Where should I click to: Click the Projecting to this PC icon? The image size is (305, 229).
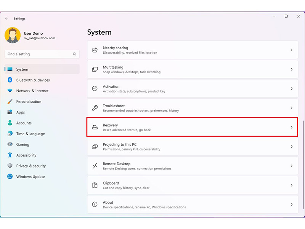pyautogui.click(x=95, y=147)
